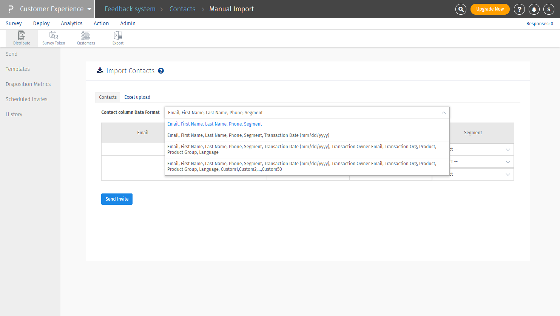Screen dimensions: 560x316
Task: Open the first row Segment dropdown
Action: point(508,149)
